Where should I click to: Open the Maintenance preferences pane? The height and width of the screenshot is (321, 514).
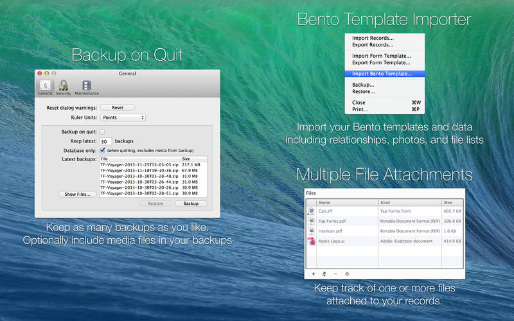point(86,87)
